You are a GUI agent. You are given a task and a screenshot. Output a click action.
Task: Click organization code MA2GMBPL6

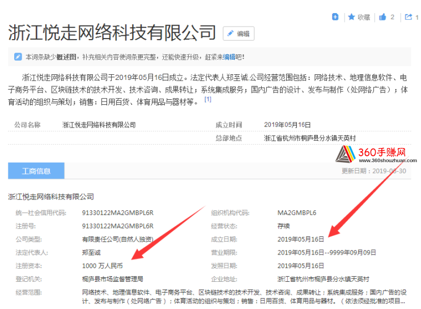(297, 213)
